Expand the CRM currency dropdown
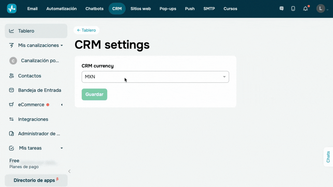Image resolution: width=333 pixels, height=187 pixels. click(155, 77)
